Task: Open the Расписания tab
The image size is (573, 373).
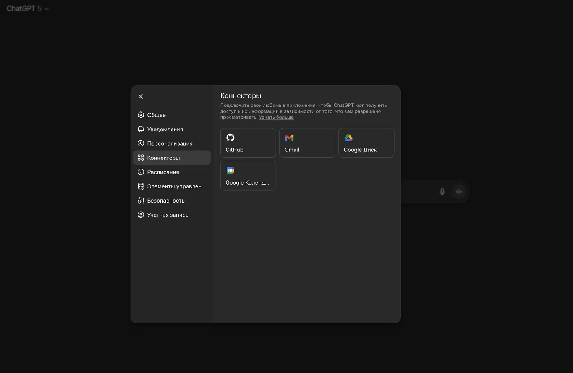Action: coord(172,172)
